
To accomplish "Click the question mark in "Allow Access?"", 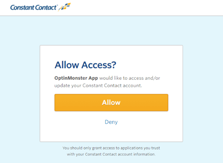I will click(114, 65).
